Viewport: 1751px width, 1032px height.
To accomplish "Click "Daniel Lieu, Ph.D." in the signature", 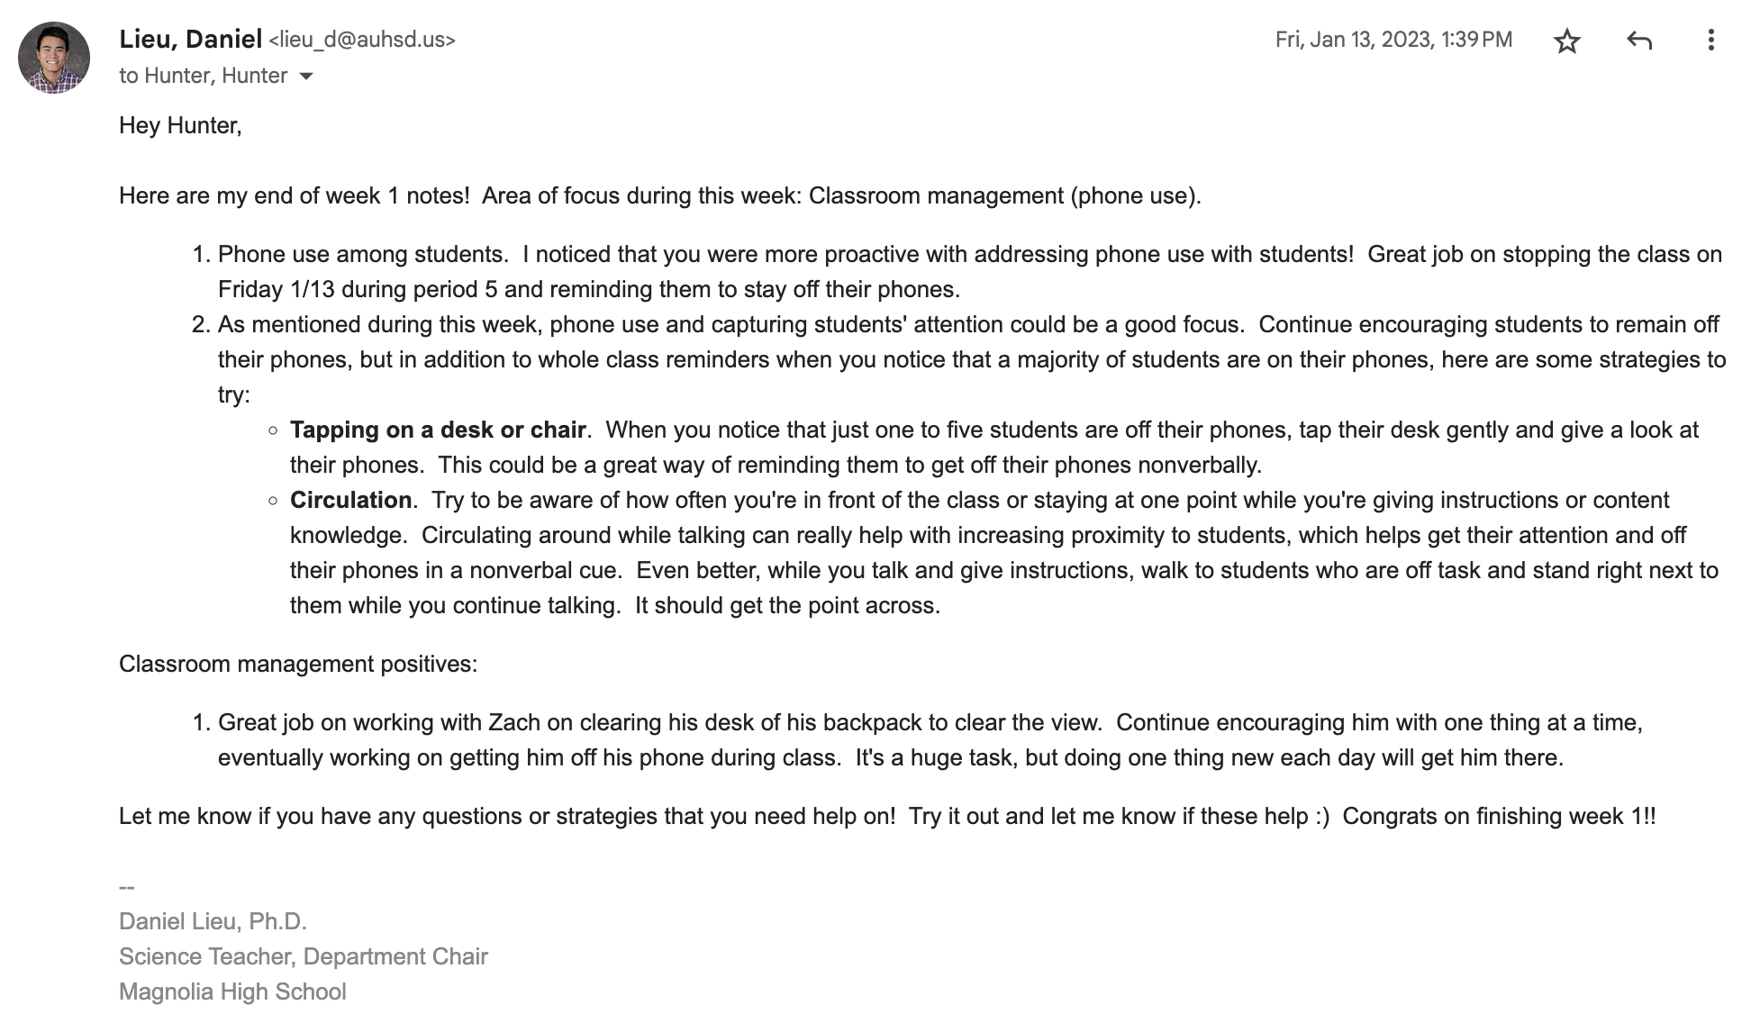I will (213, 921).
